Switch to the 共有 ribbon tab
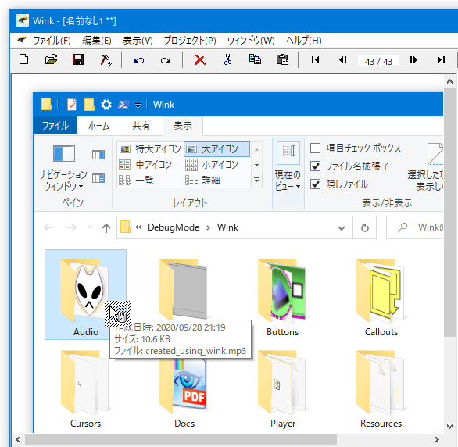 click(141, 126)
